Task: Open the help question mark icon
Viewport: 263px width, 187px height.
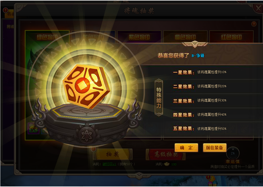Action: [x=254, y=24]
